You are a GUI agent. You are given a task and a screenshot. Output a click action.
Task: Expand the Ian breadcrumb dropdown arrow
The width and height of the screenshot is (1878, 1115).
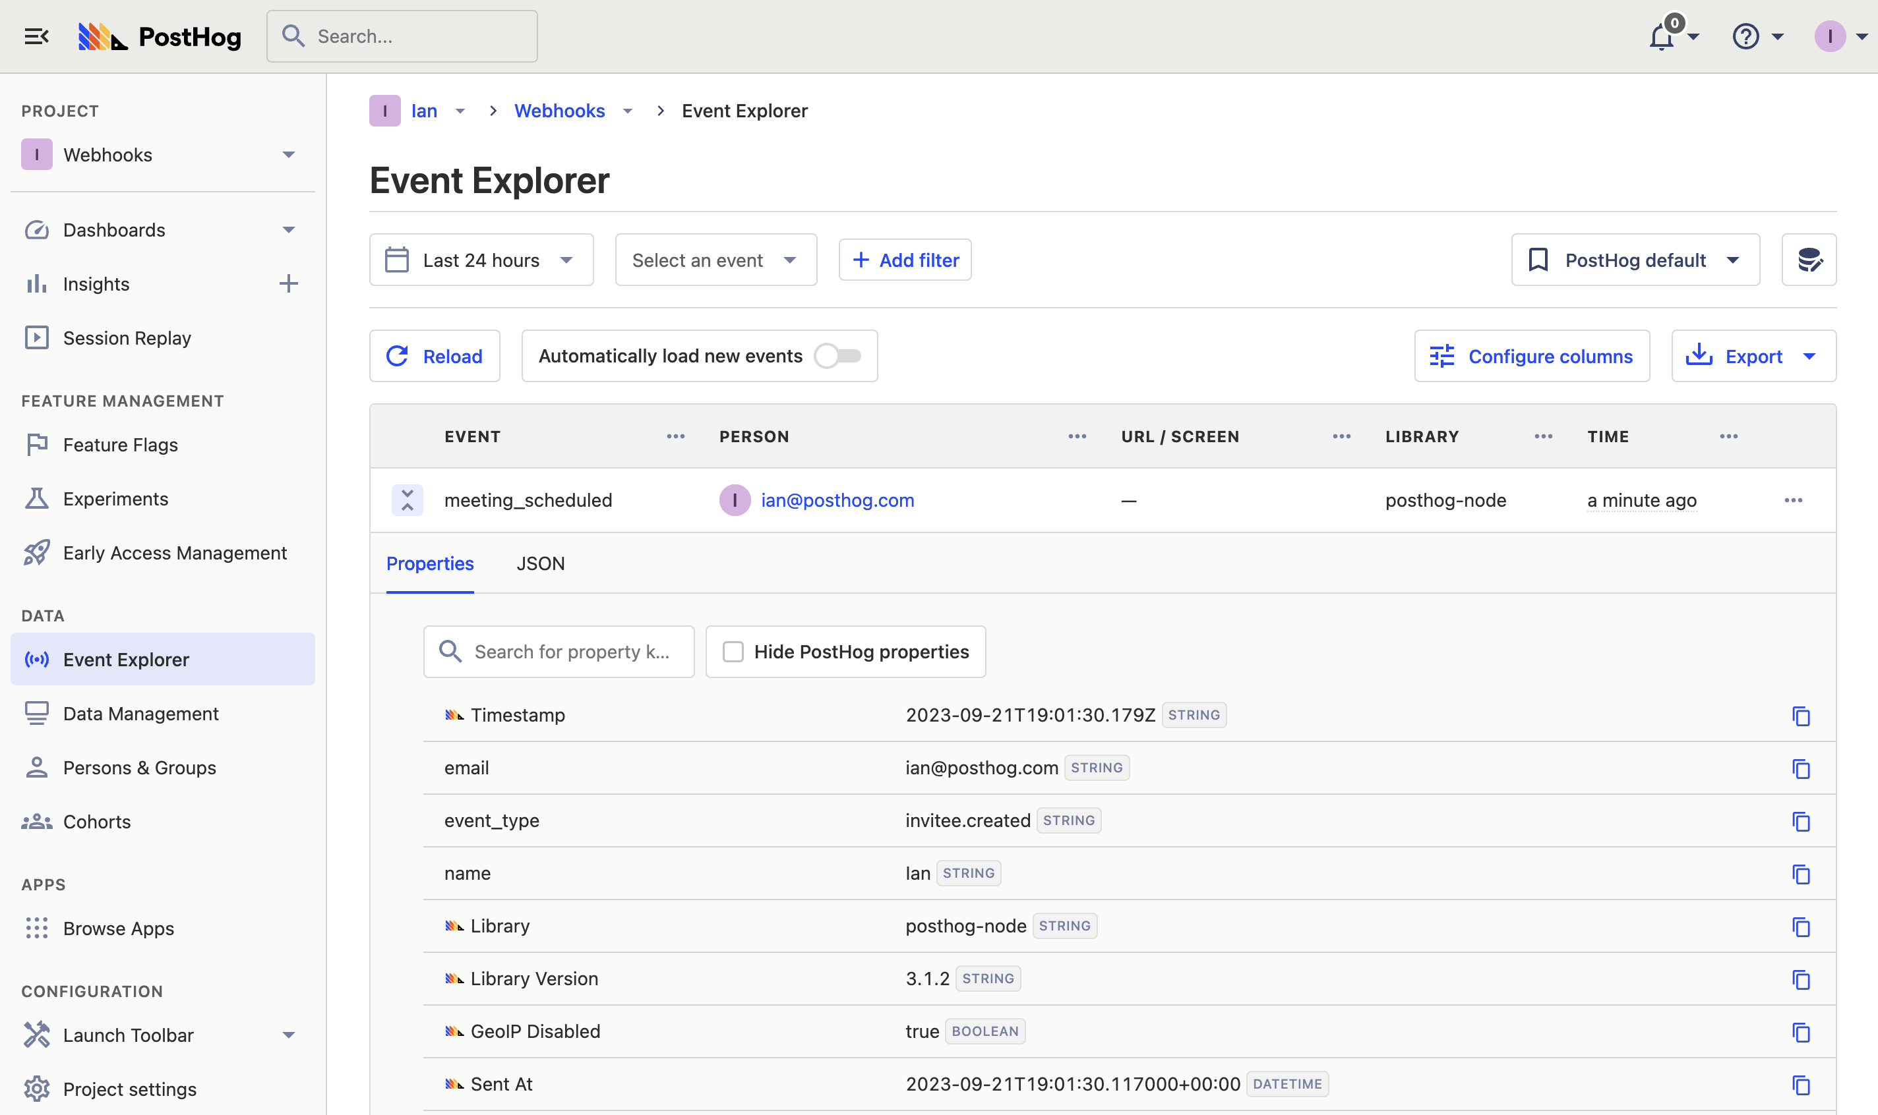pos(460,111)
